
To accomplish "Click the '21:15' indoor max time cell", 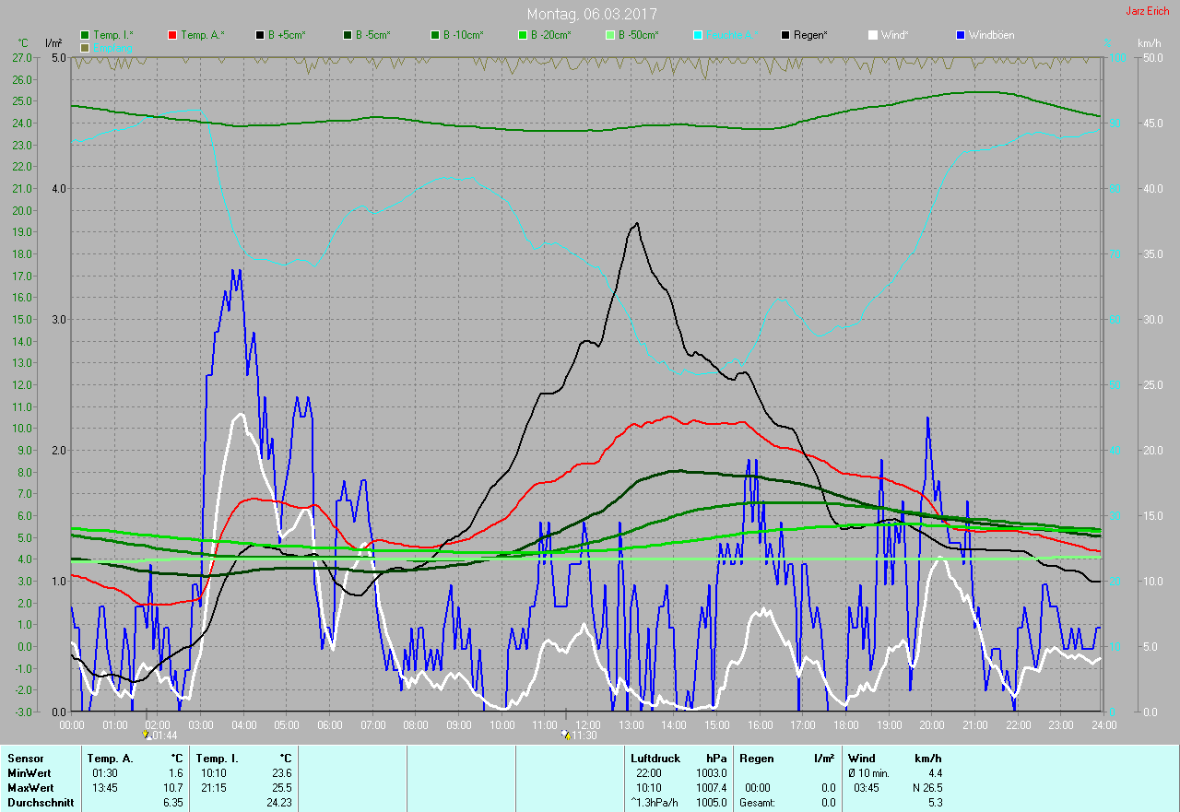I will pos(214,788).
